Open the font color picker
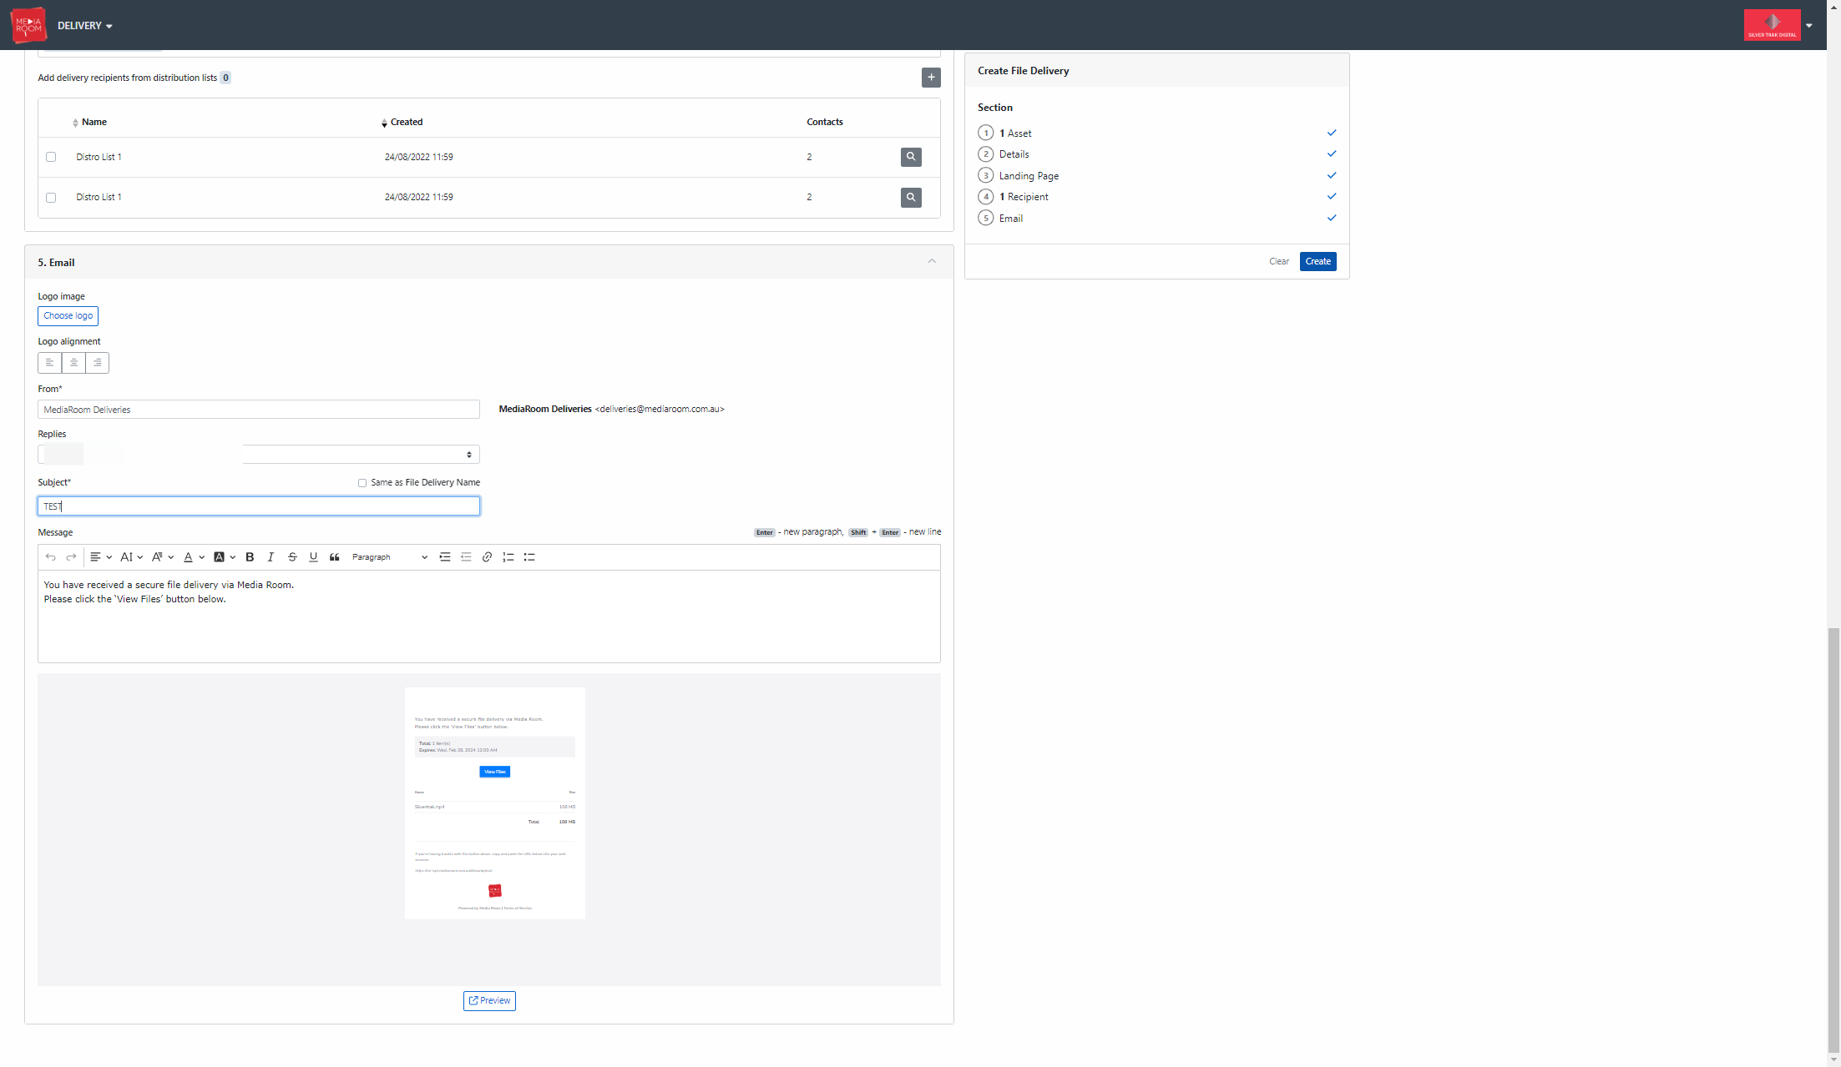Viewport: 1841px width, 1067px height. 194,557
